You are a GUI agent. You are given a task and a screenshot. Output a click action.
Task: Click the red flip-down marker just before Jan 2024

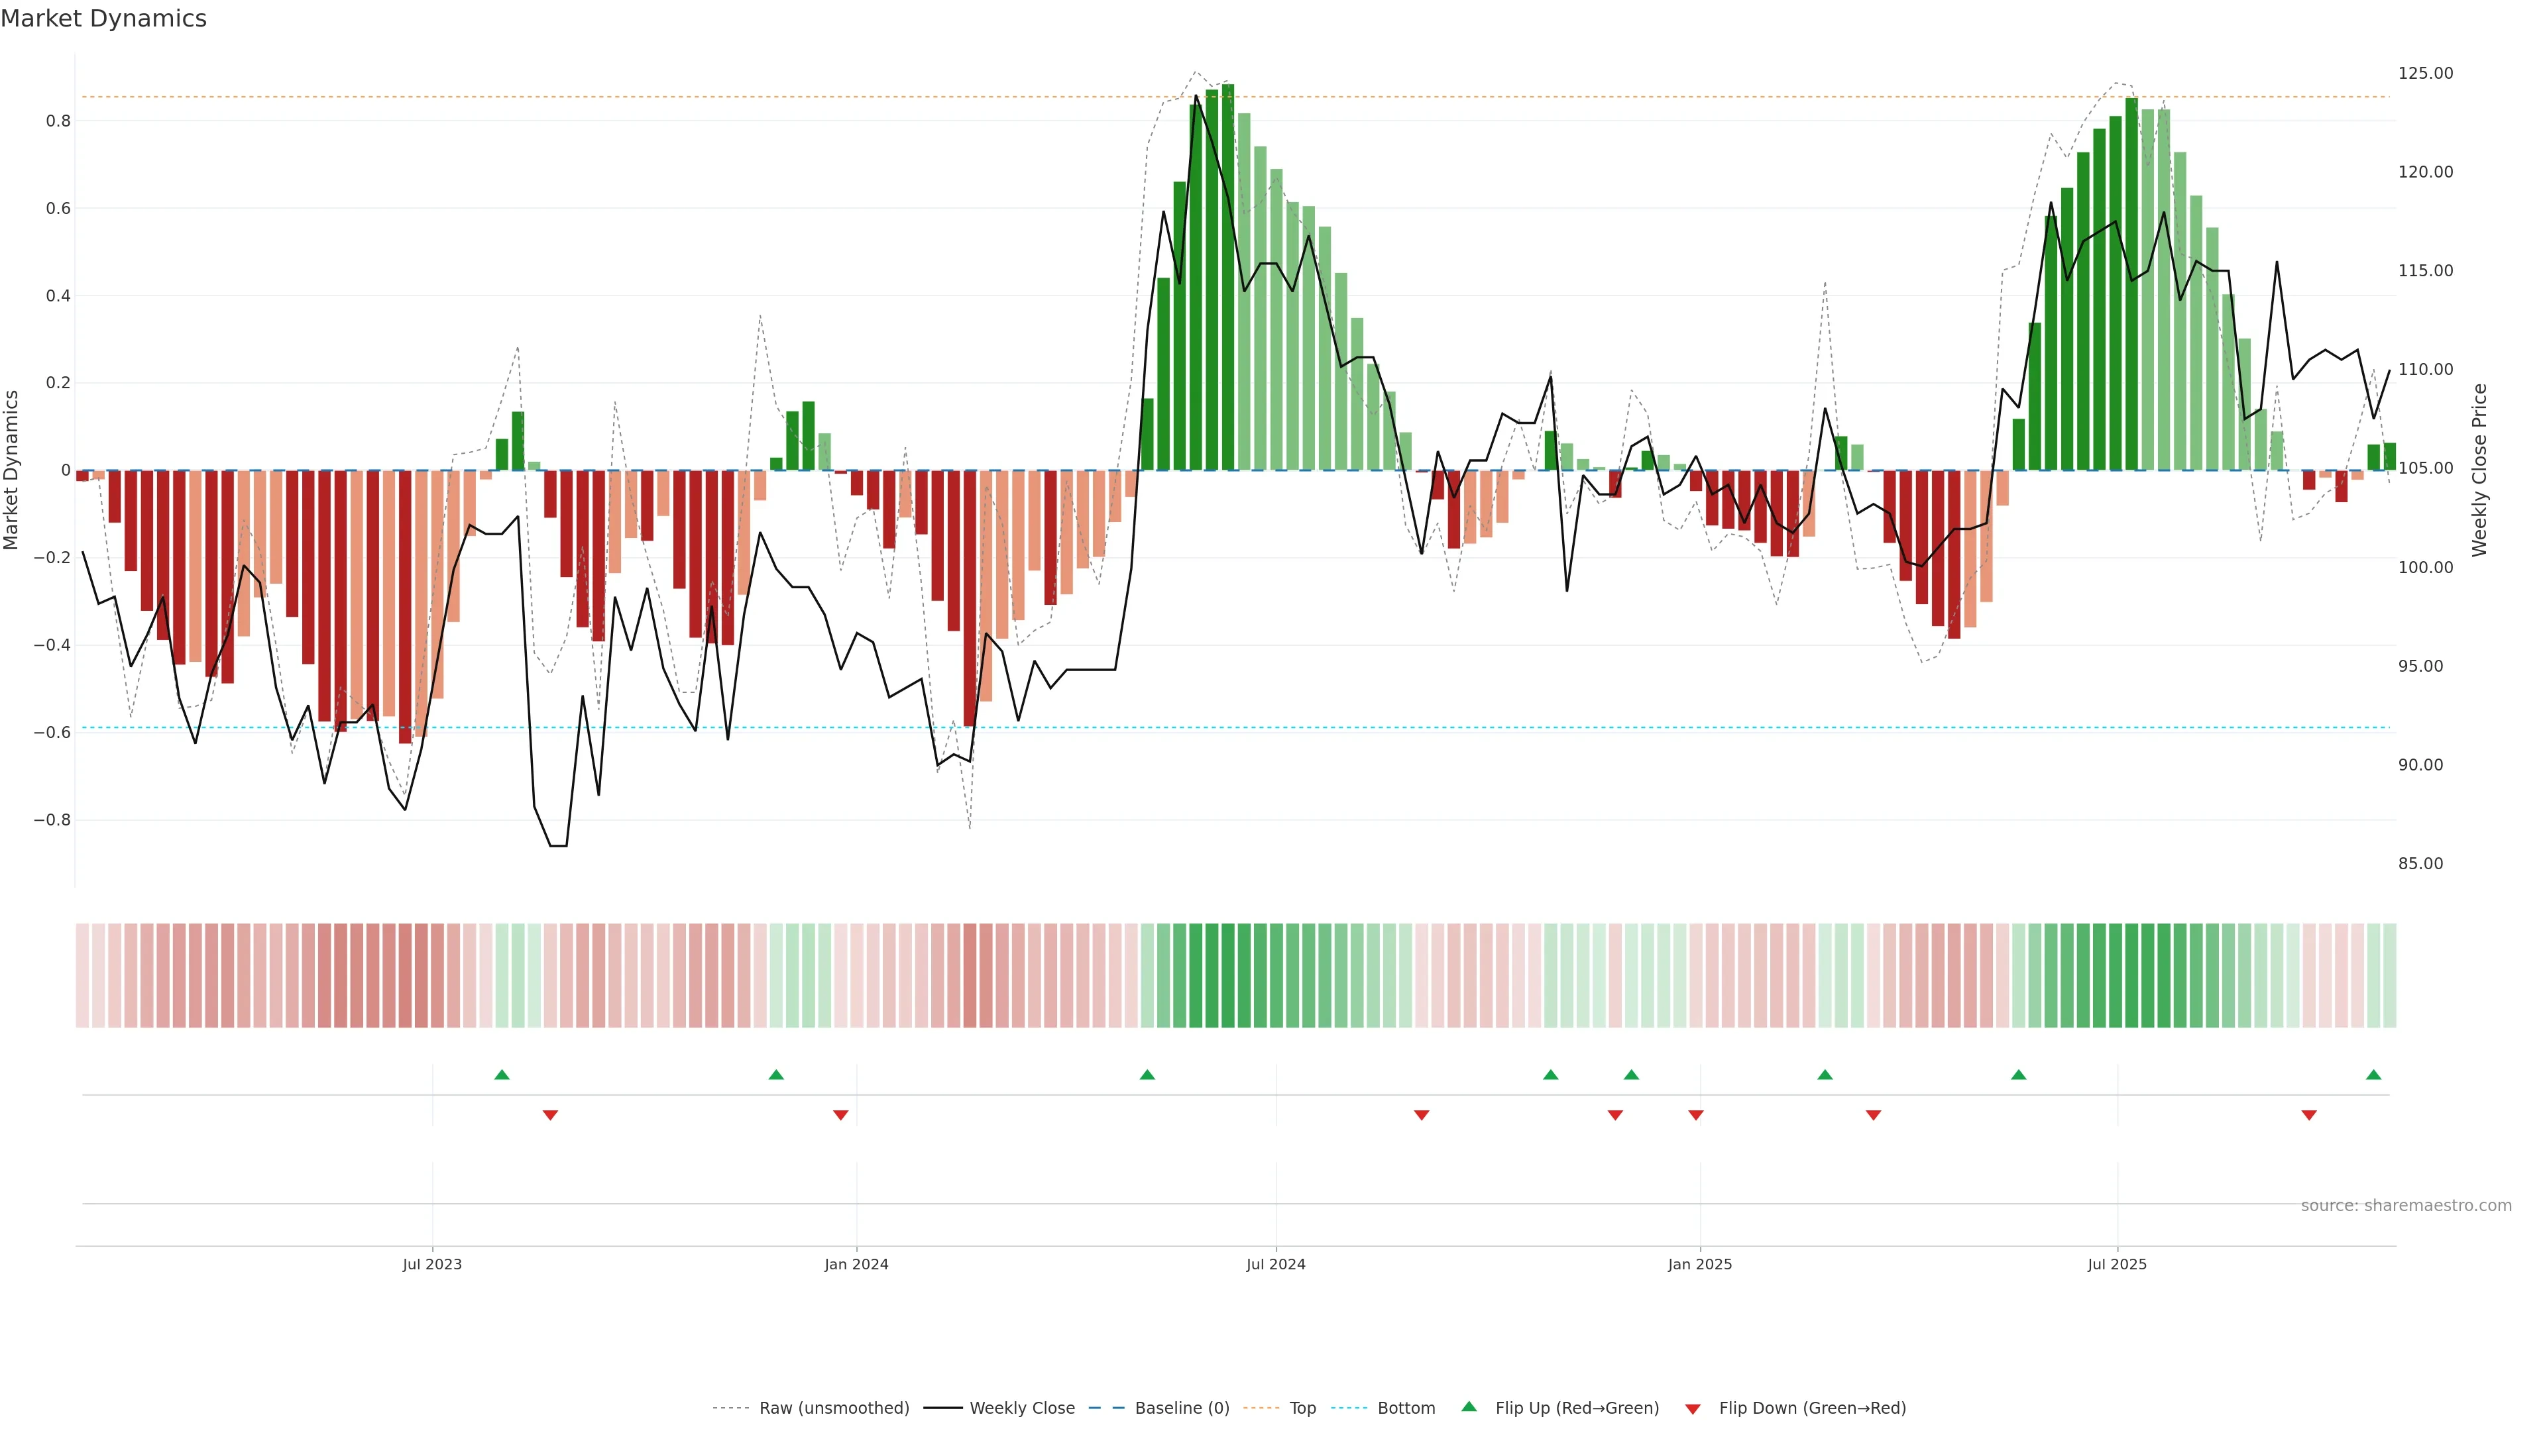(841, 1115)
